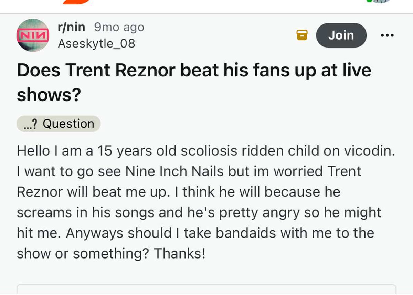Click the yellow archived post icon
This screenshot has height=295, width=413.
click(302, 35)
